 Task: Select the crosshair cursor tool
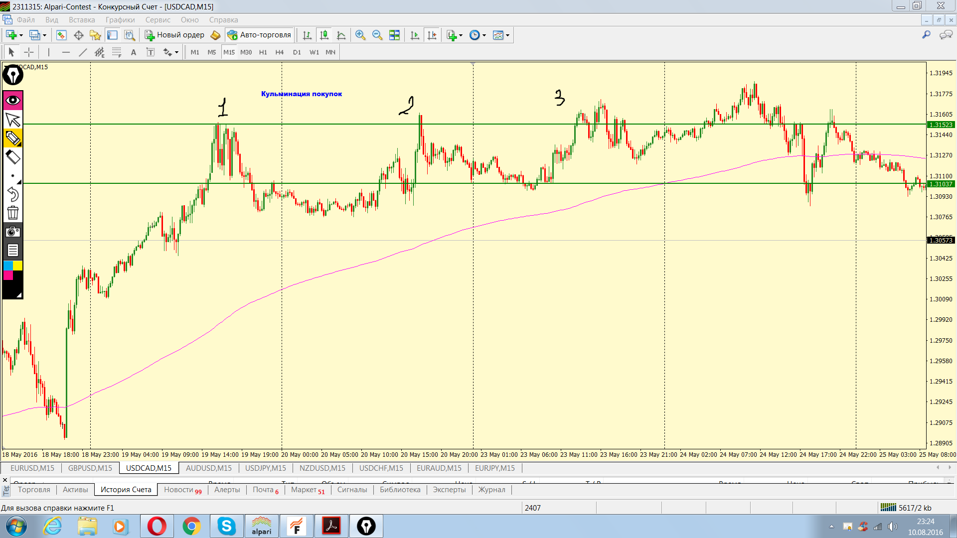(29, 52)
